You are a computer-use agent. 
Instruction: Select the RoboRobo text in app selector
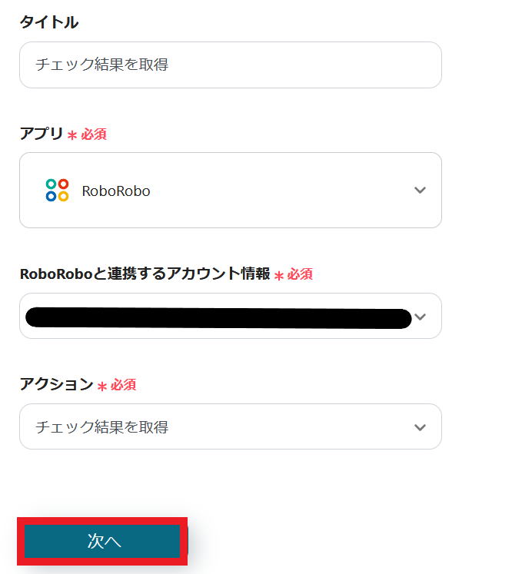tap(116, 191)
